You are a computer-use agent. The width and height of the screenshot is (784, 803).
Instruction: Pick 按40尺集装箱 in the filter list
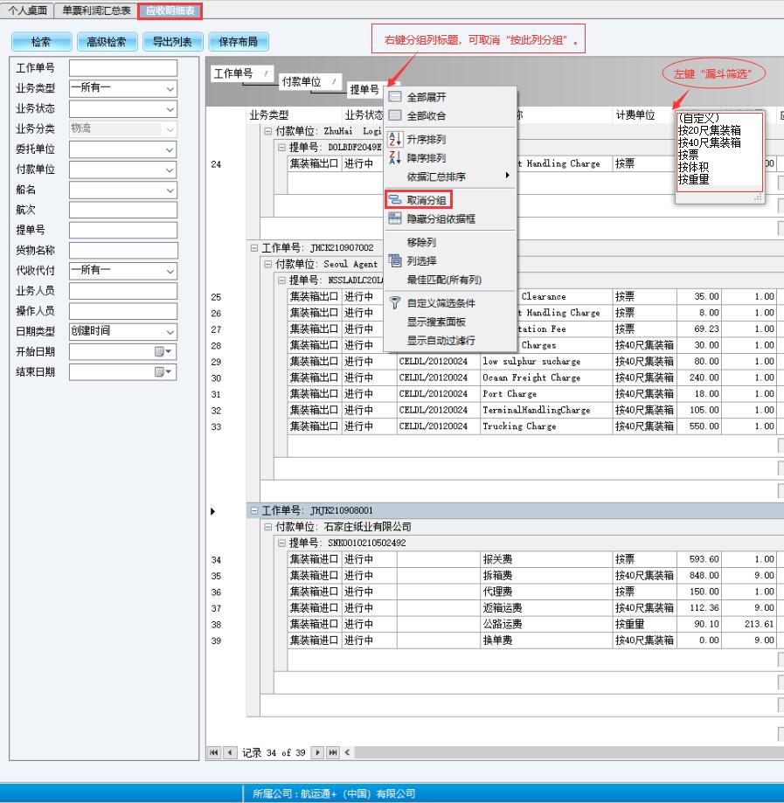pos(709,142)
